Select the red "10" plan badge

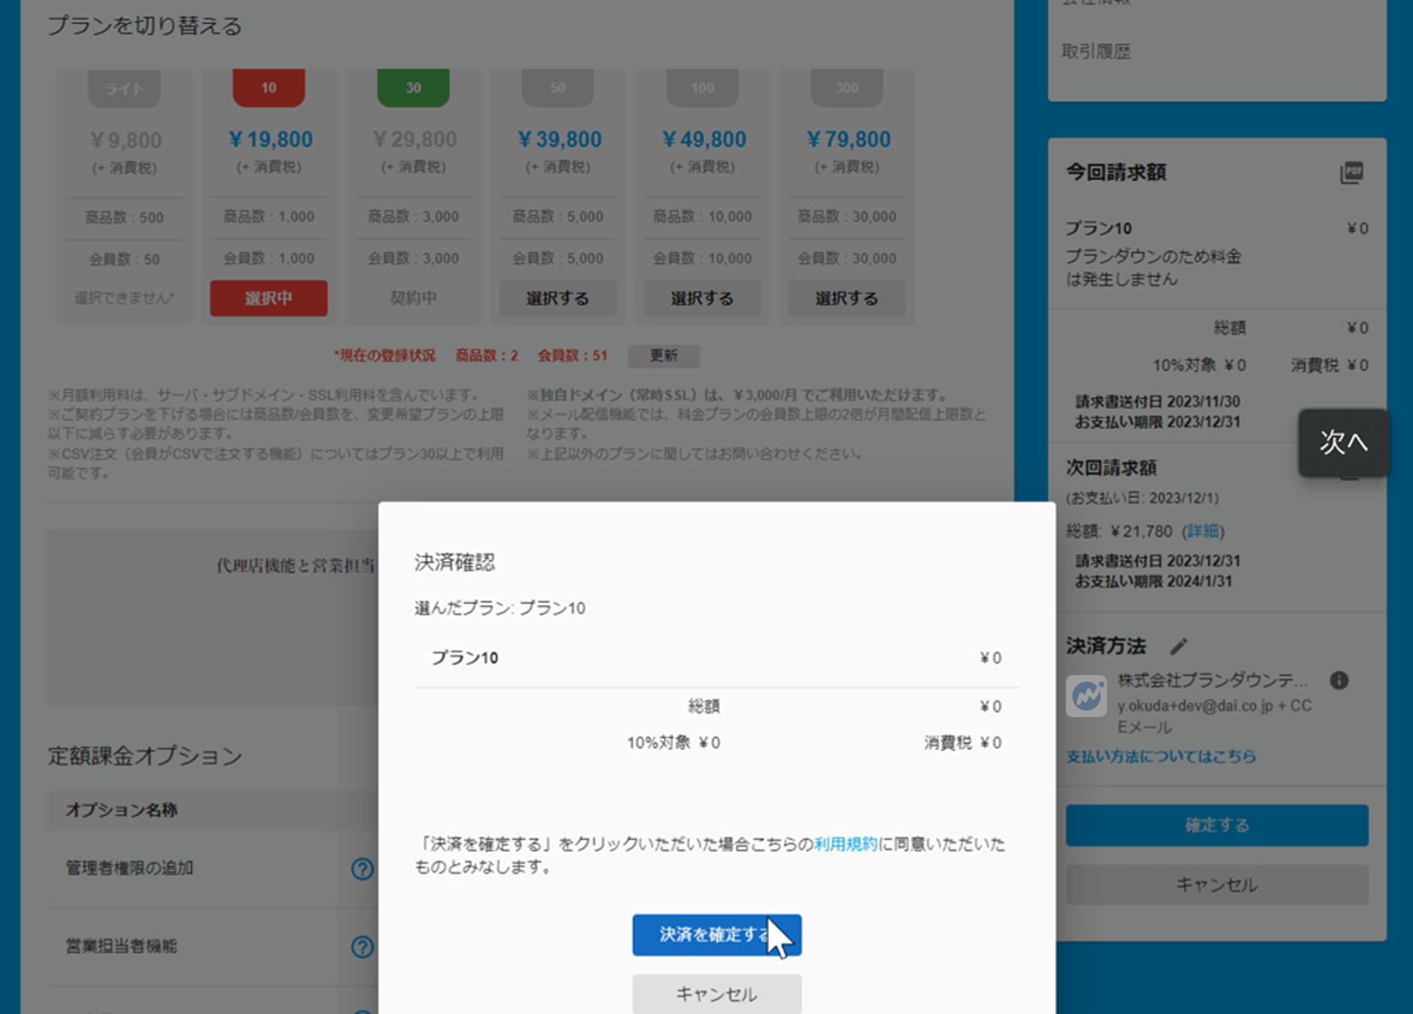coord(269,88)
